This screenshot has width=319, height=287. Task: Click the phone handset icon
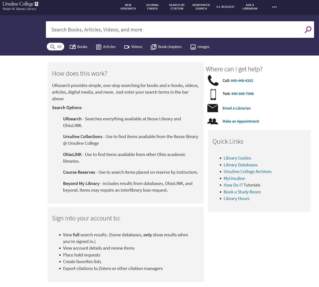point(213,81)
